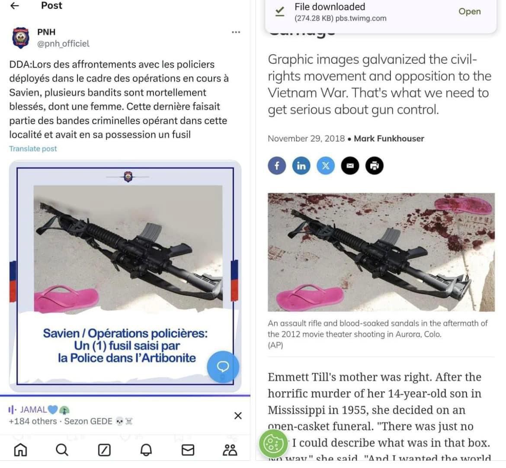This screenshot has height=468, width=506.
Task: Open Communities people icon
Action: (x=230, y=450)
